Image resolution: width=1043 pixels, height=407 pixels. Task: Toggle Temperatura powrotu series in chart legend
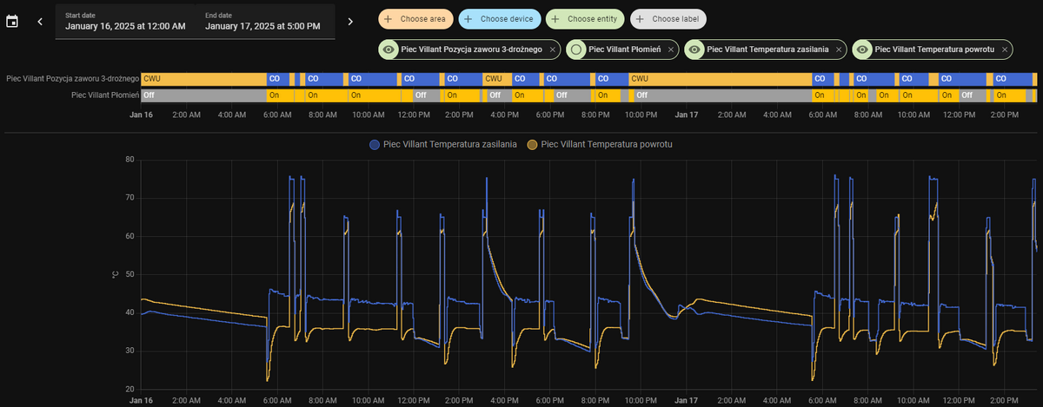click(x=600, y=144)
